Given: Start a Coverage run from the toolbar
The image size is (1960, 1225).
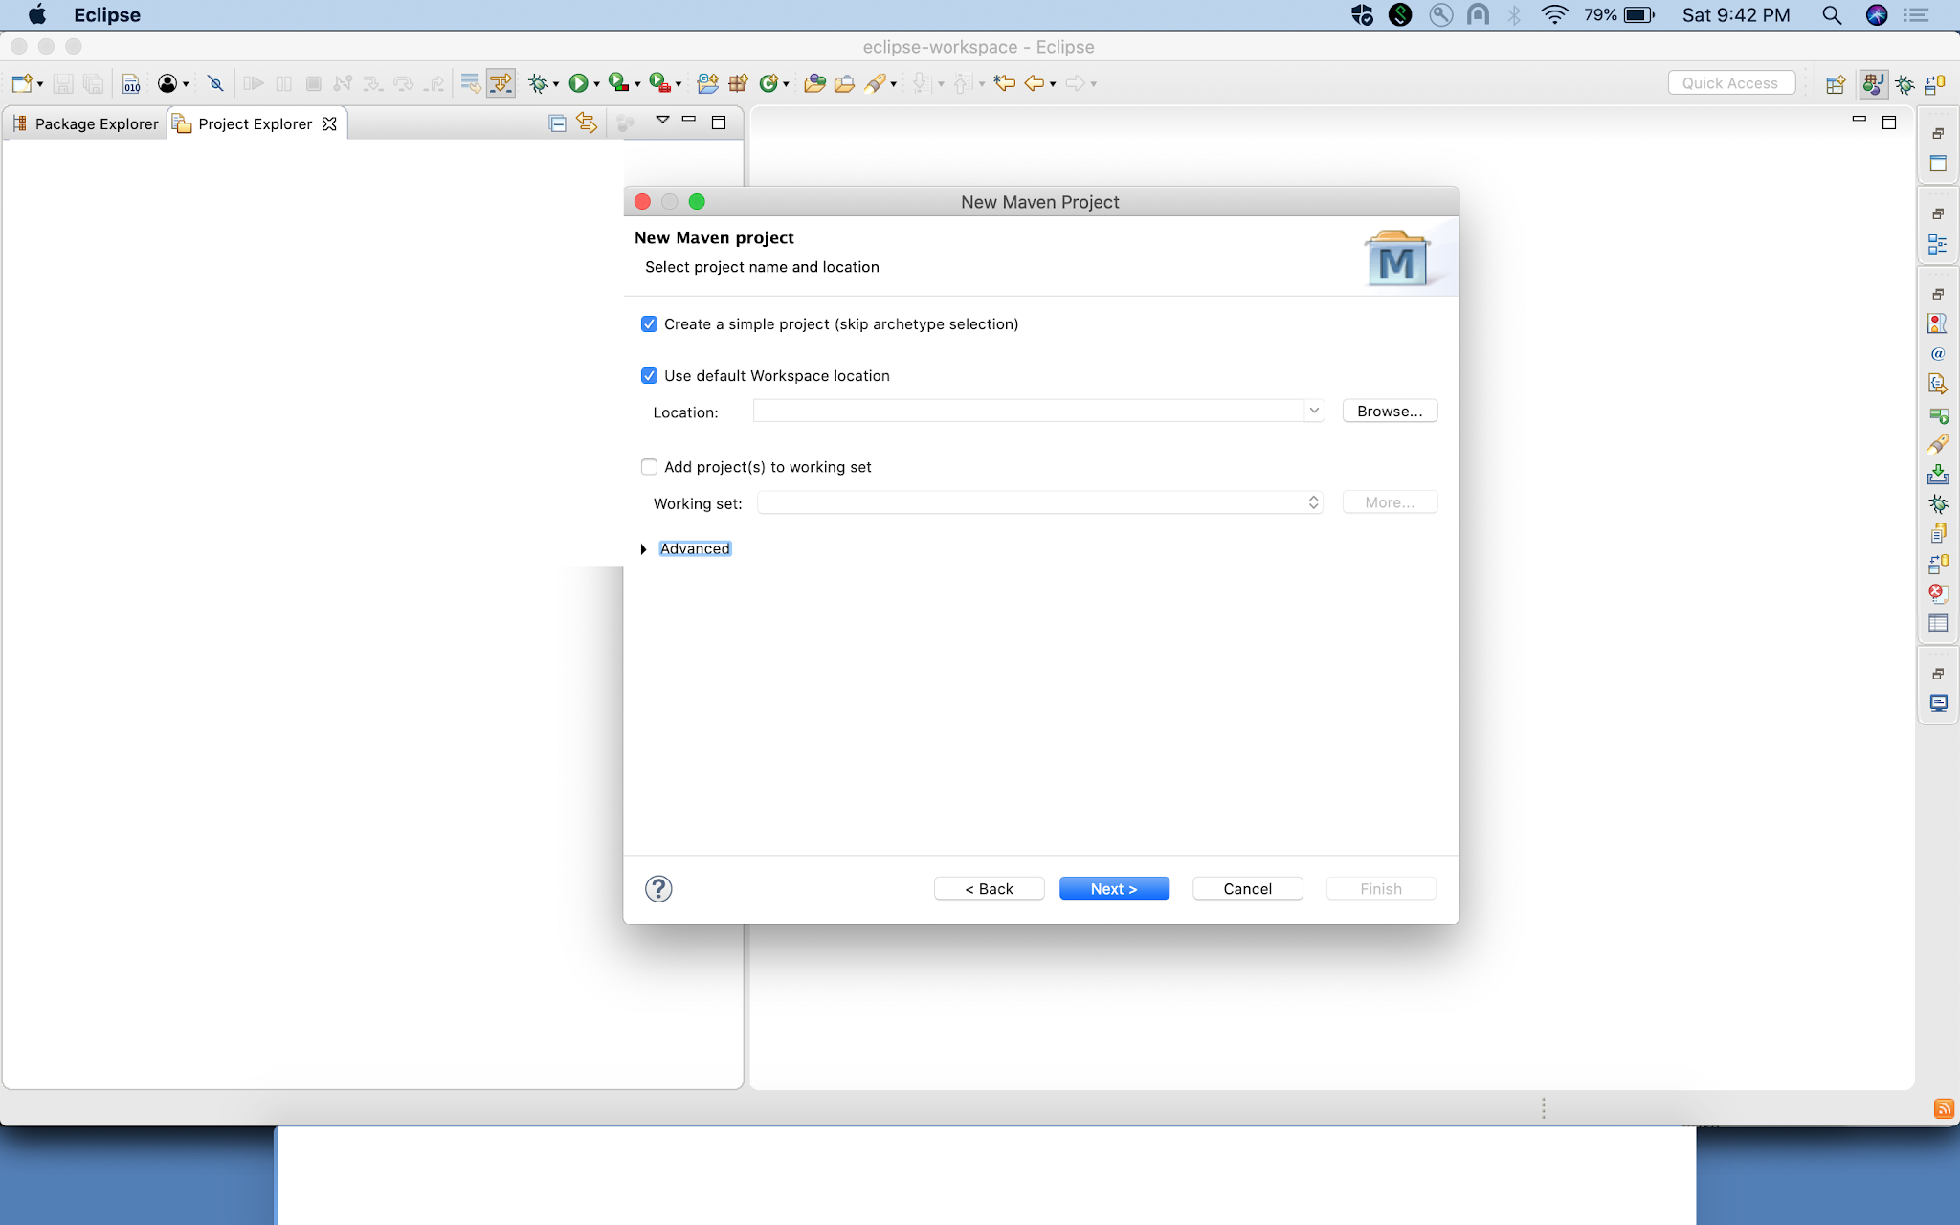Looking at the screenshot, I should coord(619,83).
